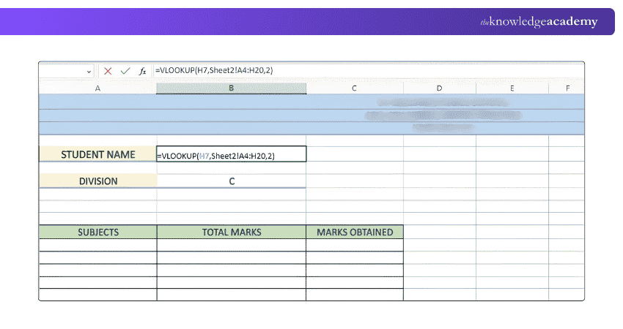Select column F header
Viewport: 623px width, 329px height.
(x=567, y=88)
